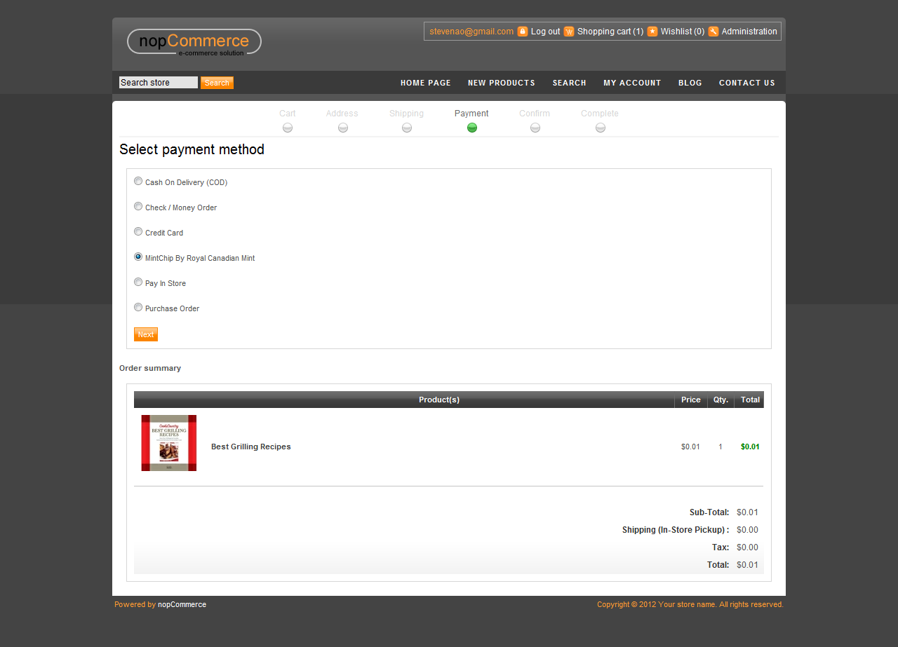The width and height of the screenshot is (898, 647).
Task: Click the Price column header
Action: pyautogui.click(x=691, y=400)
